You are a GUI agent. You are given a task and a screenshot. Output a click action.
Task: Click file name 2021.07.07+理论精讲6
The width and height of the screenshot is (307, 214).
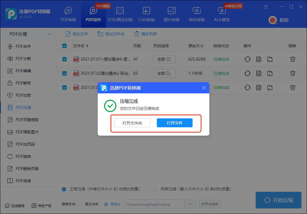point(105,59)
